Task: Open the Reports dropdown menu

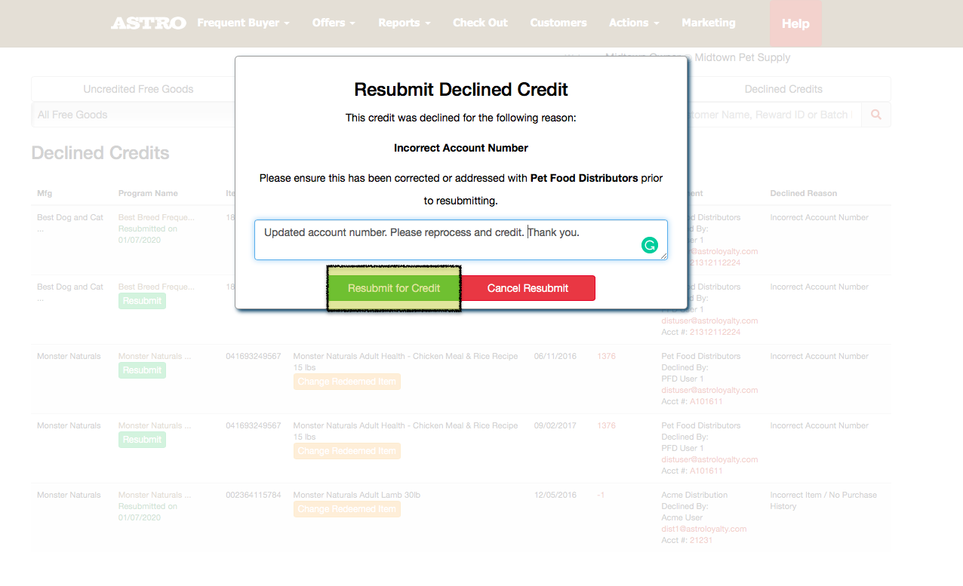Action: click(405, 23)
